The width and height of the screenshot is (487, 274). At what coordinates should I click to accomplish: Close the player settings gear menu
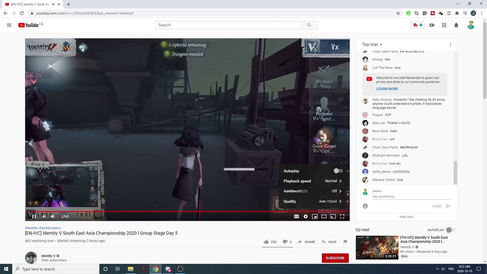pos(306,216)
